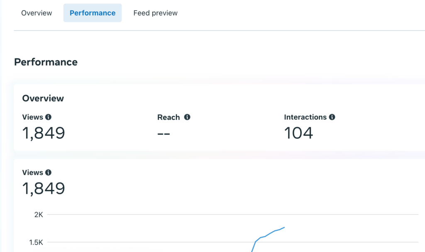Click the Overview card heading
This screenshot has width=425, height=252.
coord(43,98)
